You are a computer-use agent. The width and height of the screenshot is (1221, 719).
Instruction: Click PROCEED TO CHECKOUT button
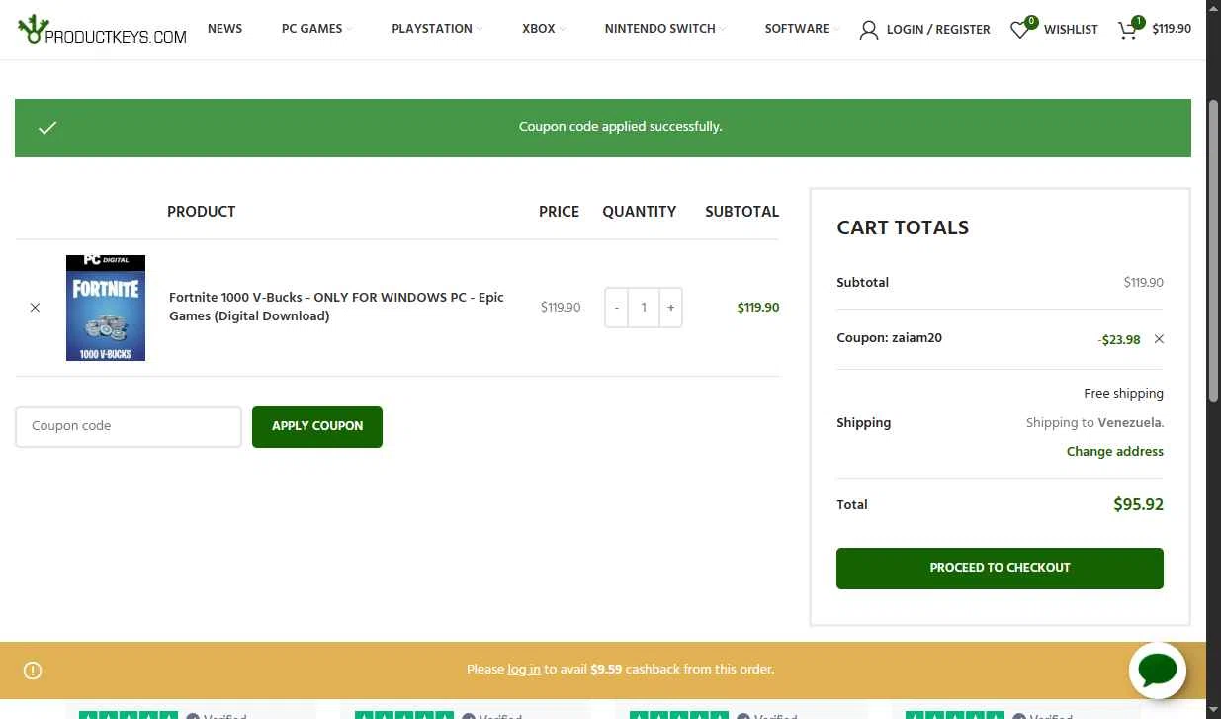pos(1000,569)
